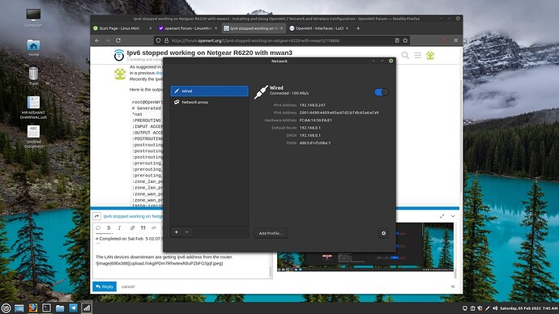
Task: Cancel the forum reply draft
Action: point(128,286)
